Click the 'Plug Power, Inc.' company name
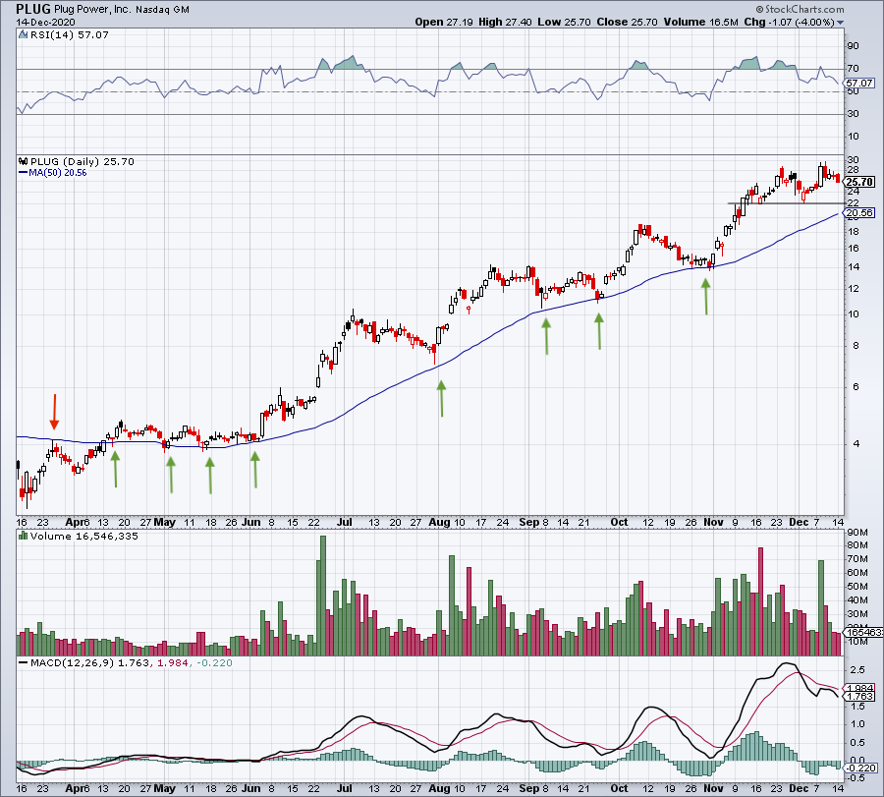The width and height of the screenshot is (884, 797). [92, 10]
